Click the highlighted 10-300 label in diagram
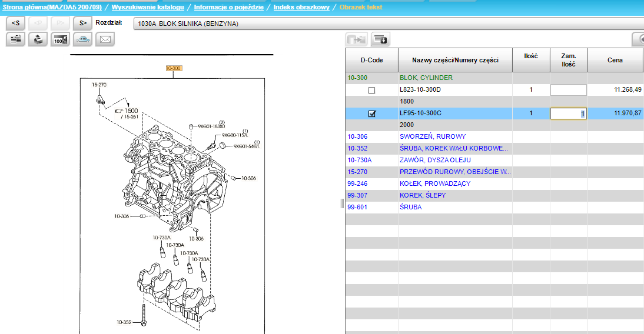Screen dimensions: 644x334 174,68
